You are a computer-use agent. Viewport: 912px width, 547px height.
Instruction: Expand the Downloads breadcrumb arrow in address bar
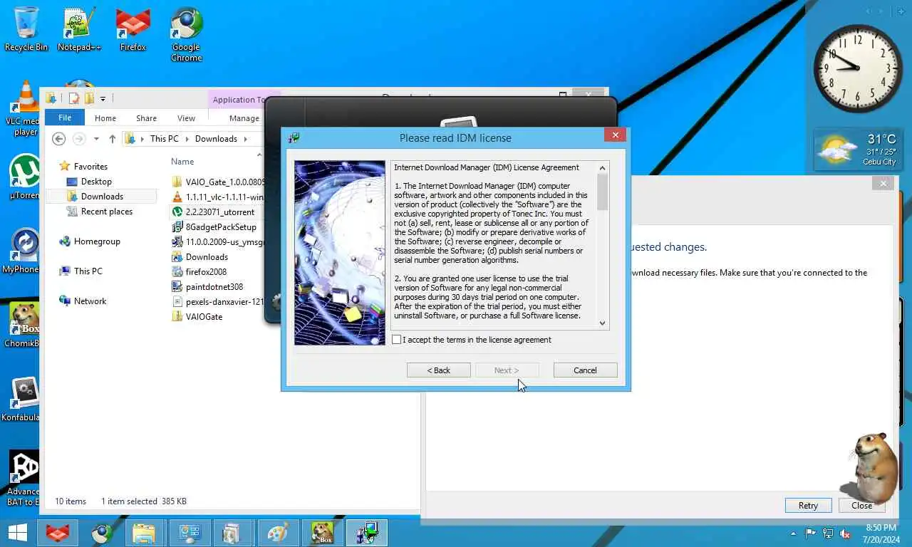(x=245, y=139)
